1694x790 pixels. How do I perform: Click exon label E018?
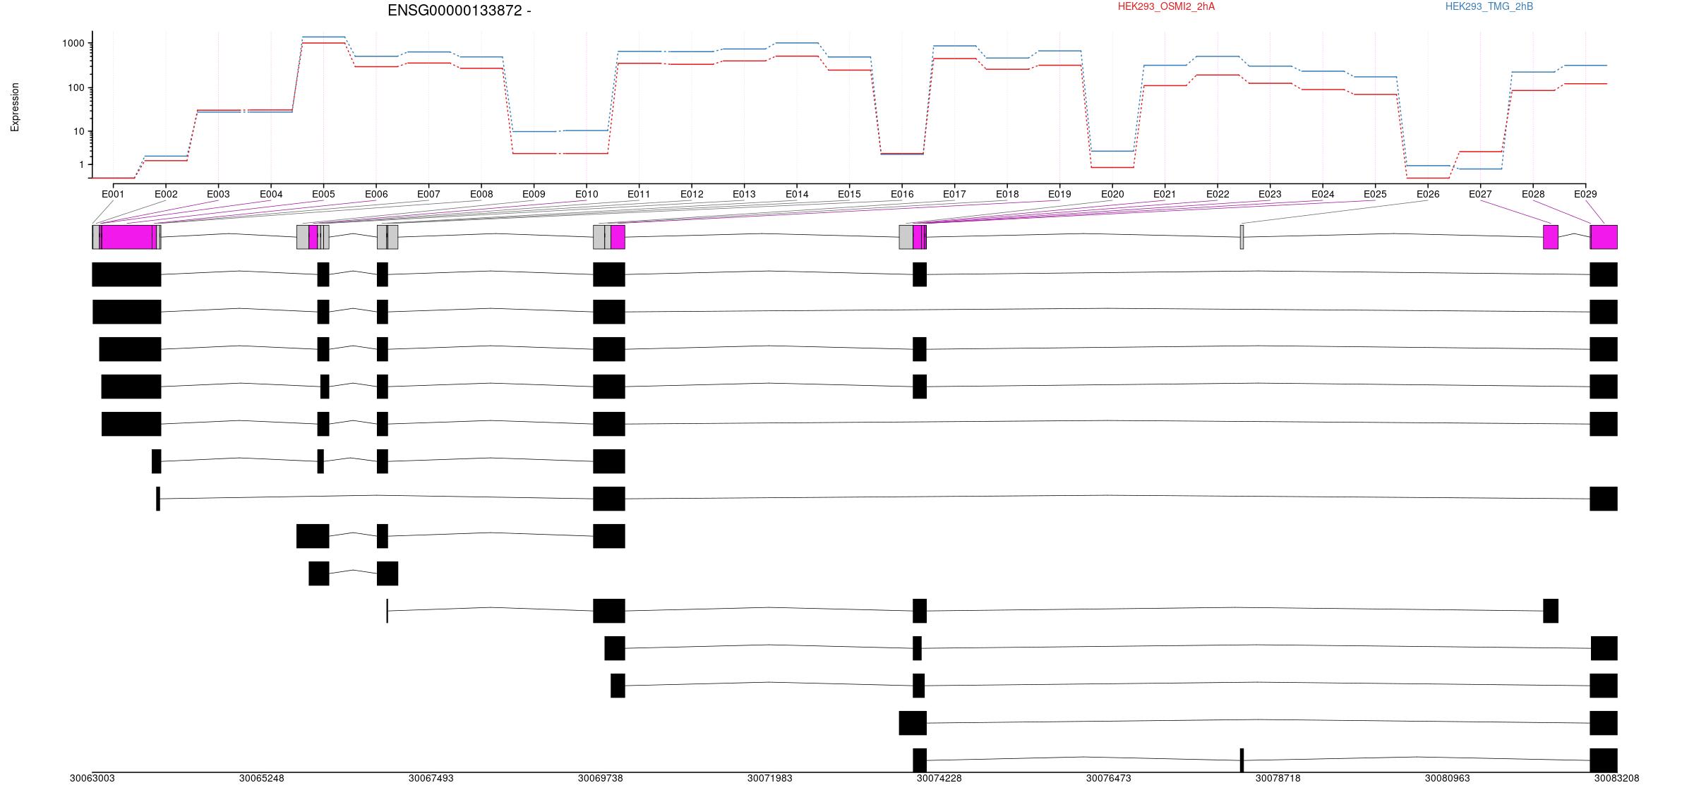pos(1007,194)
